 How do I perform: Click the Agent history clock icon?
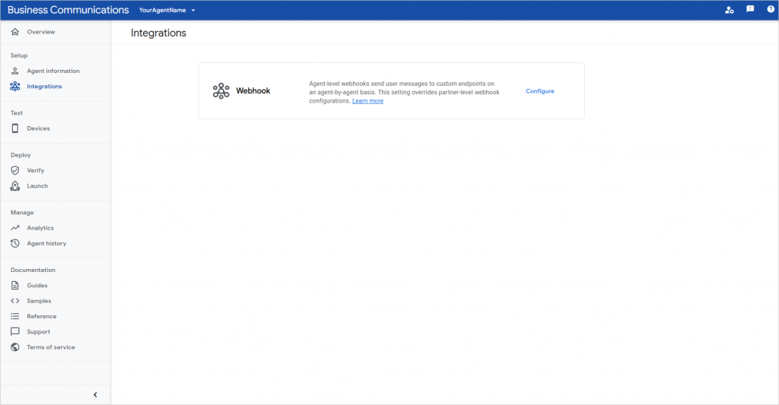15,243
